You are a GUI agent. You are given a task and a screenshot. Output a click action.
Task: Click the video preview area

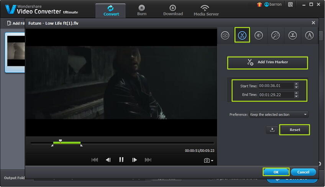click(x=121, y=83)
